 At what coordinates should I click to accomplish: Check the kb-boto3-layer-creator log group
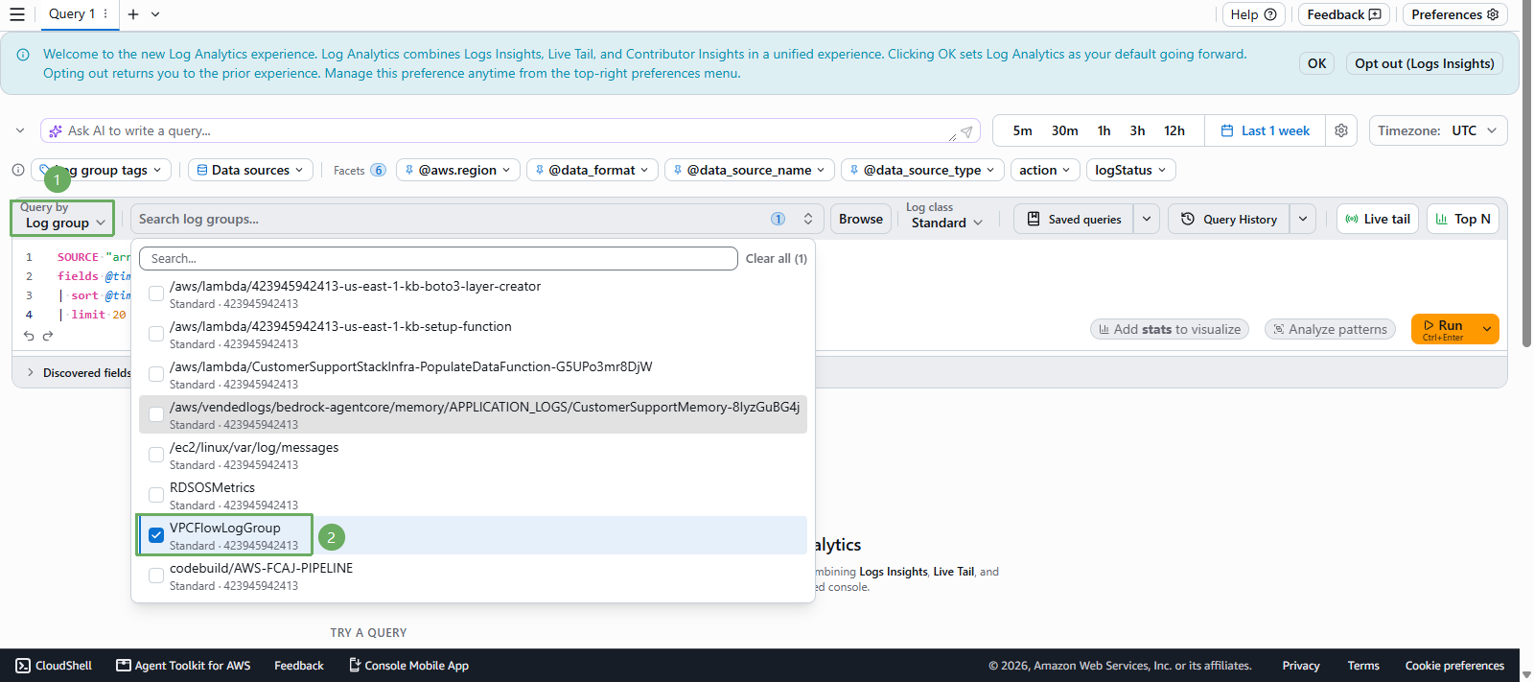156,294
